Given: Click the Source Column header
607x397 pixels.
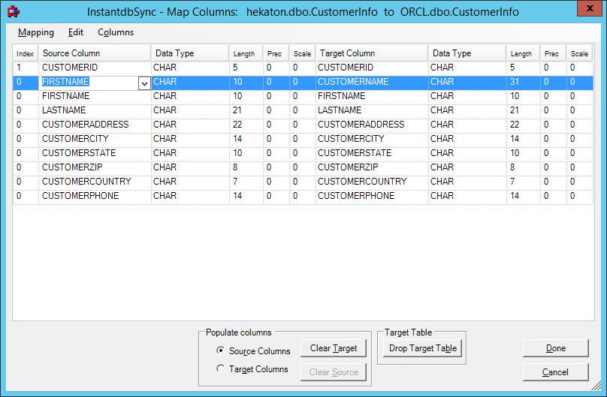Looking at the screenshot, I should click(95, 53).
